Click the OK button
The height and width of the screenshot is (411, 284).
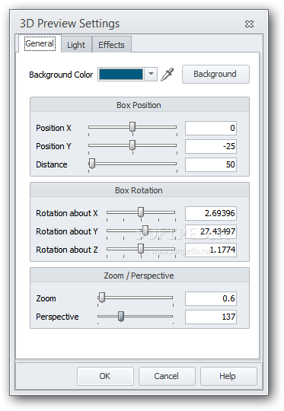(105, 376)
